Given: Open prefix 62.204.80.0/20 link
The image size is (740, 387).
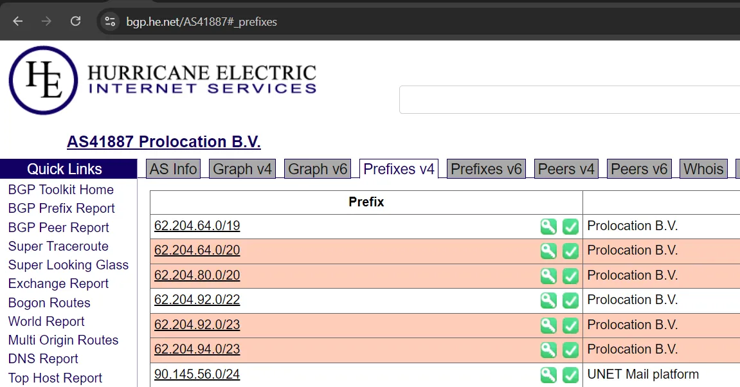Looking at the screenshot, I should pos(197,275).
